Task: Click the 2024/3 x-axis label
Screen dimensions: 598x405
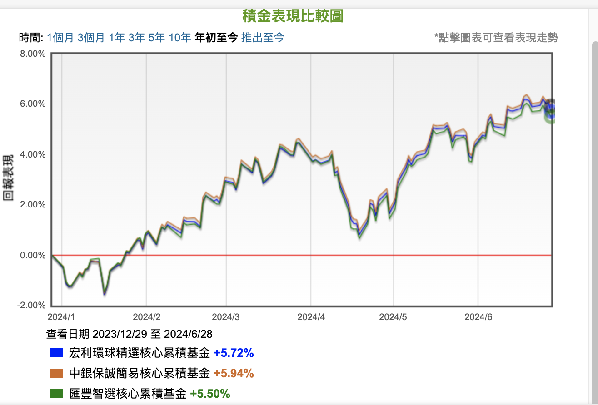Action: [226, 317]
